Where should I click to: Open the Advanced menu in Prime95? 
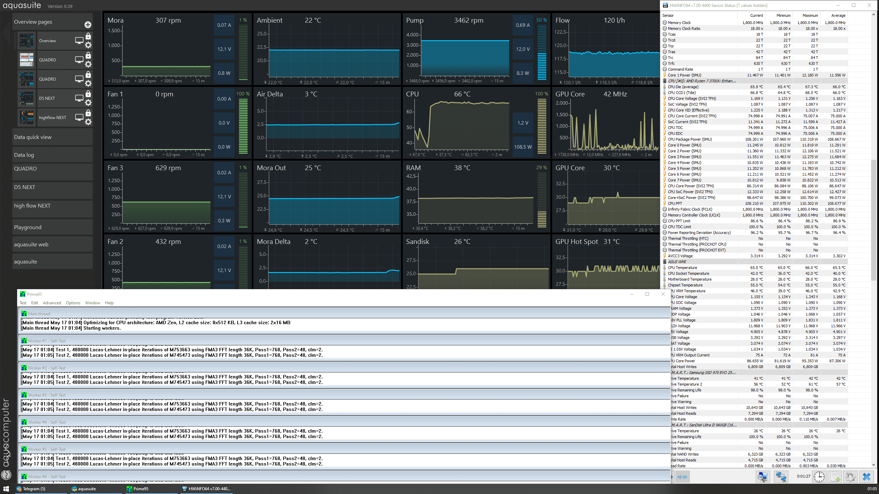click(52, 303)
